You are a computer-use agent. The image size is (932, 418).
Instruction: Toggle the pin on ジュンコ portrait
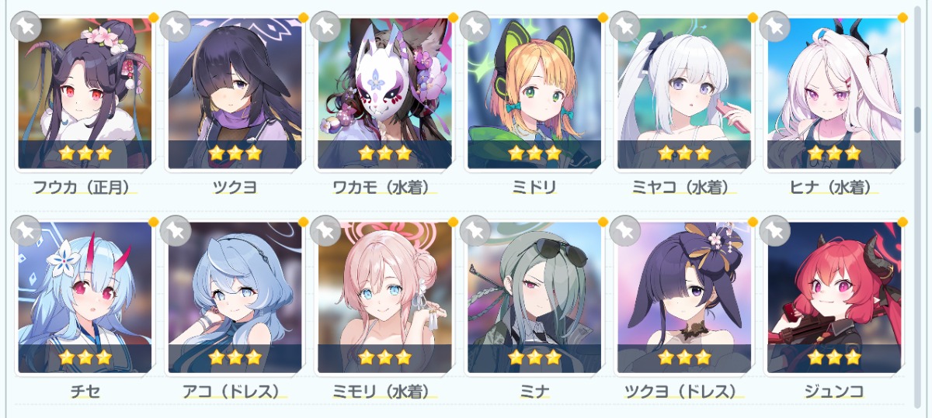click(775, 230)
